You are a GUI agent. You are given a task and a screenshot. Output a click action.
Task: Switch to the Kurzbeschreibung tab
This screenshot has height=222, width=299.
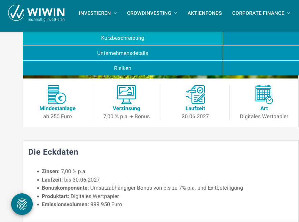(x=123, y=38)
